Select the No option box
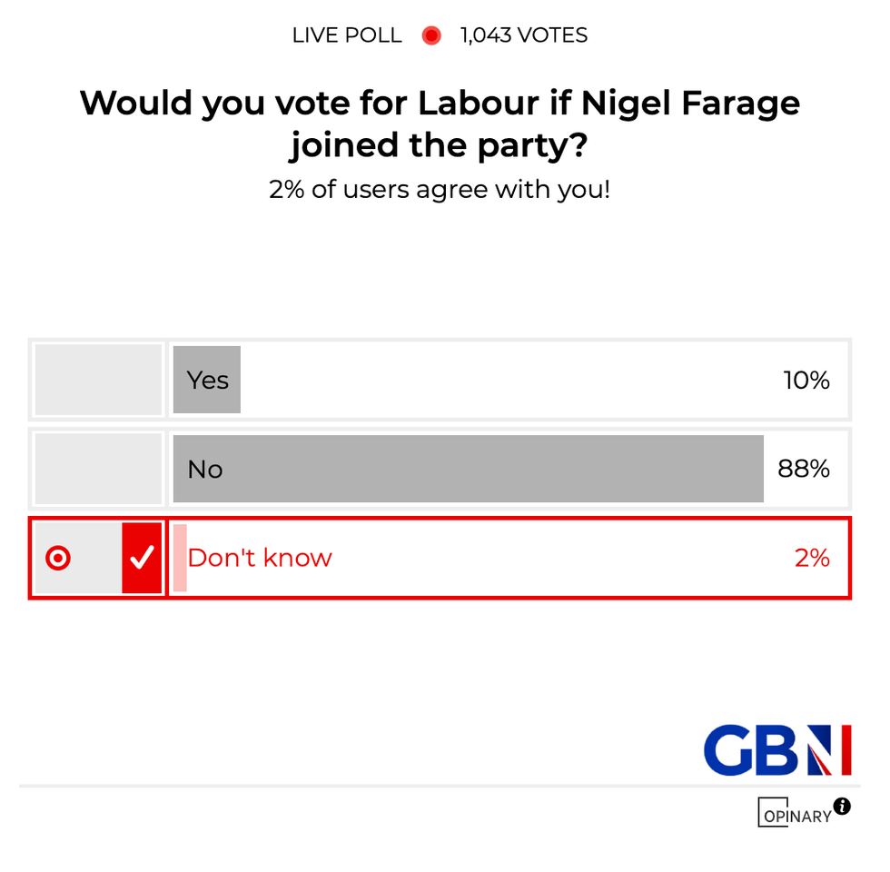This screenshot has width=890, height=872. [98, 469]
